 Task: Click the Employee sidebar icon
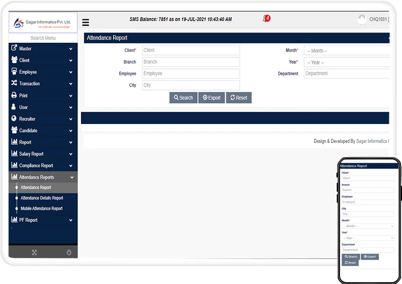(14, 71)
